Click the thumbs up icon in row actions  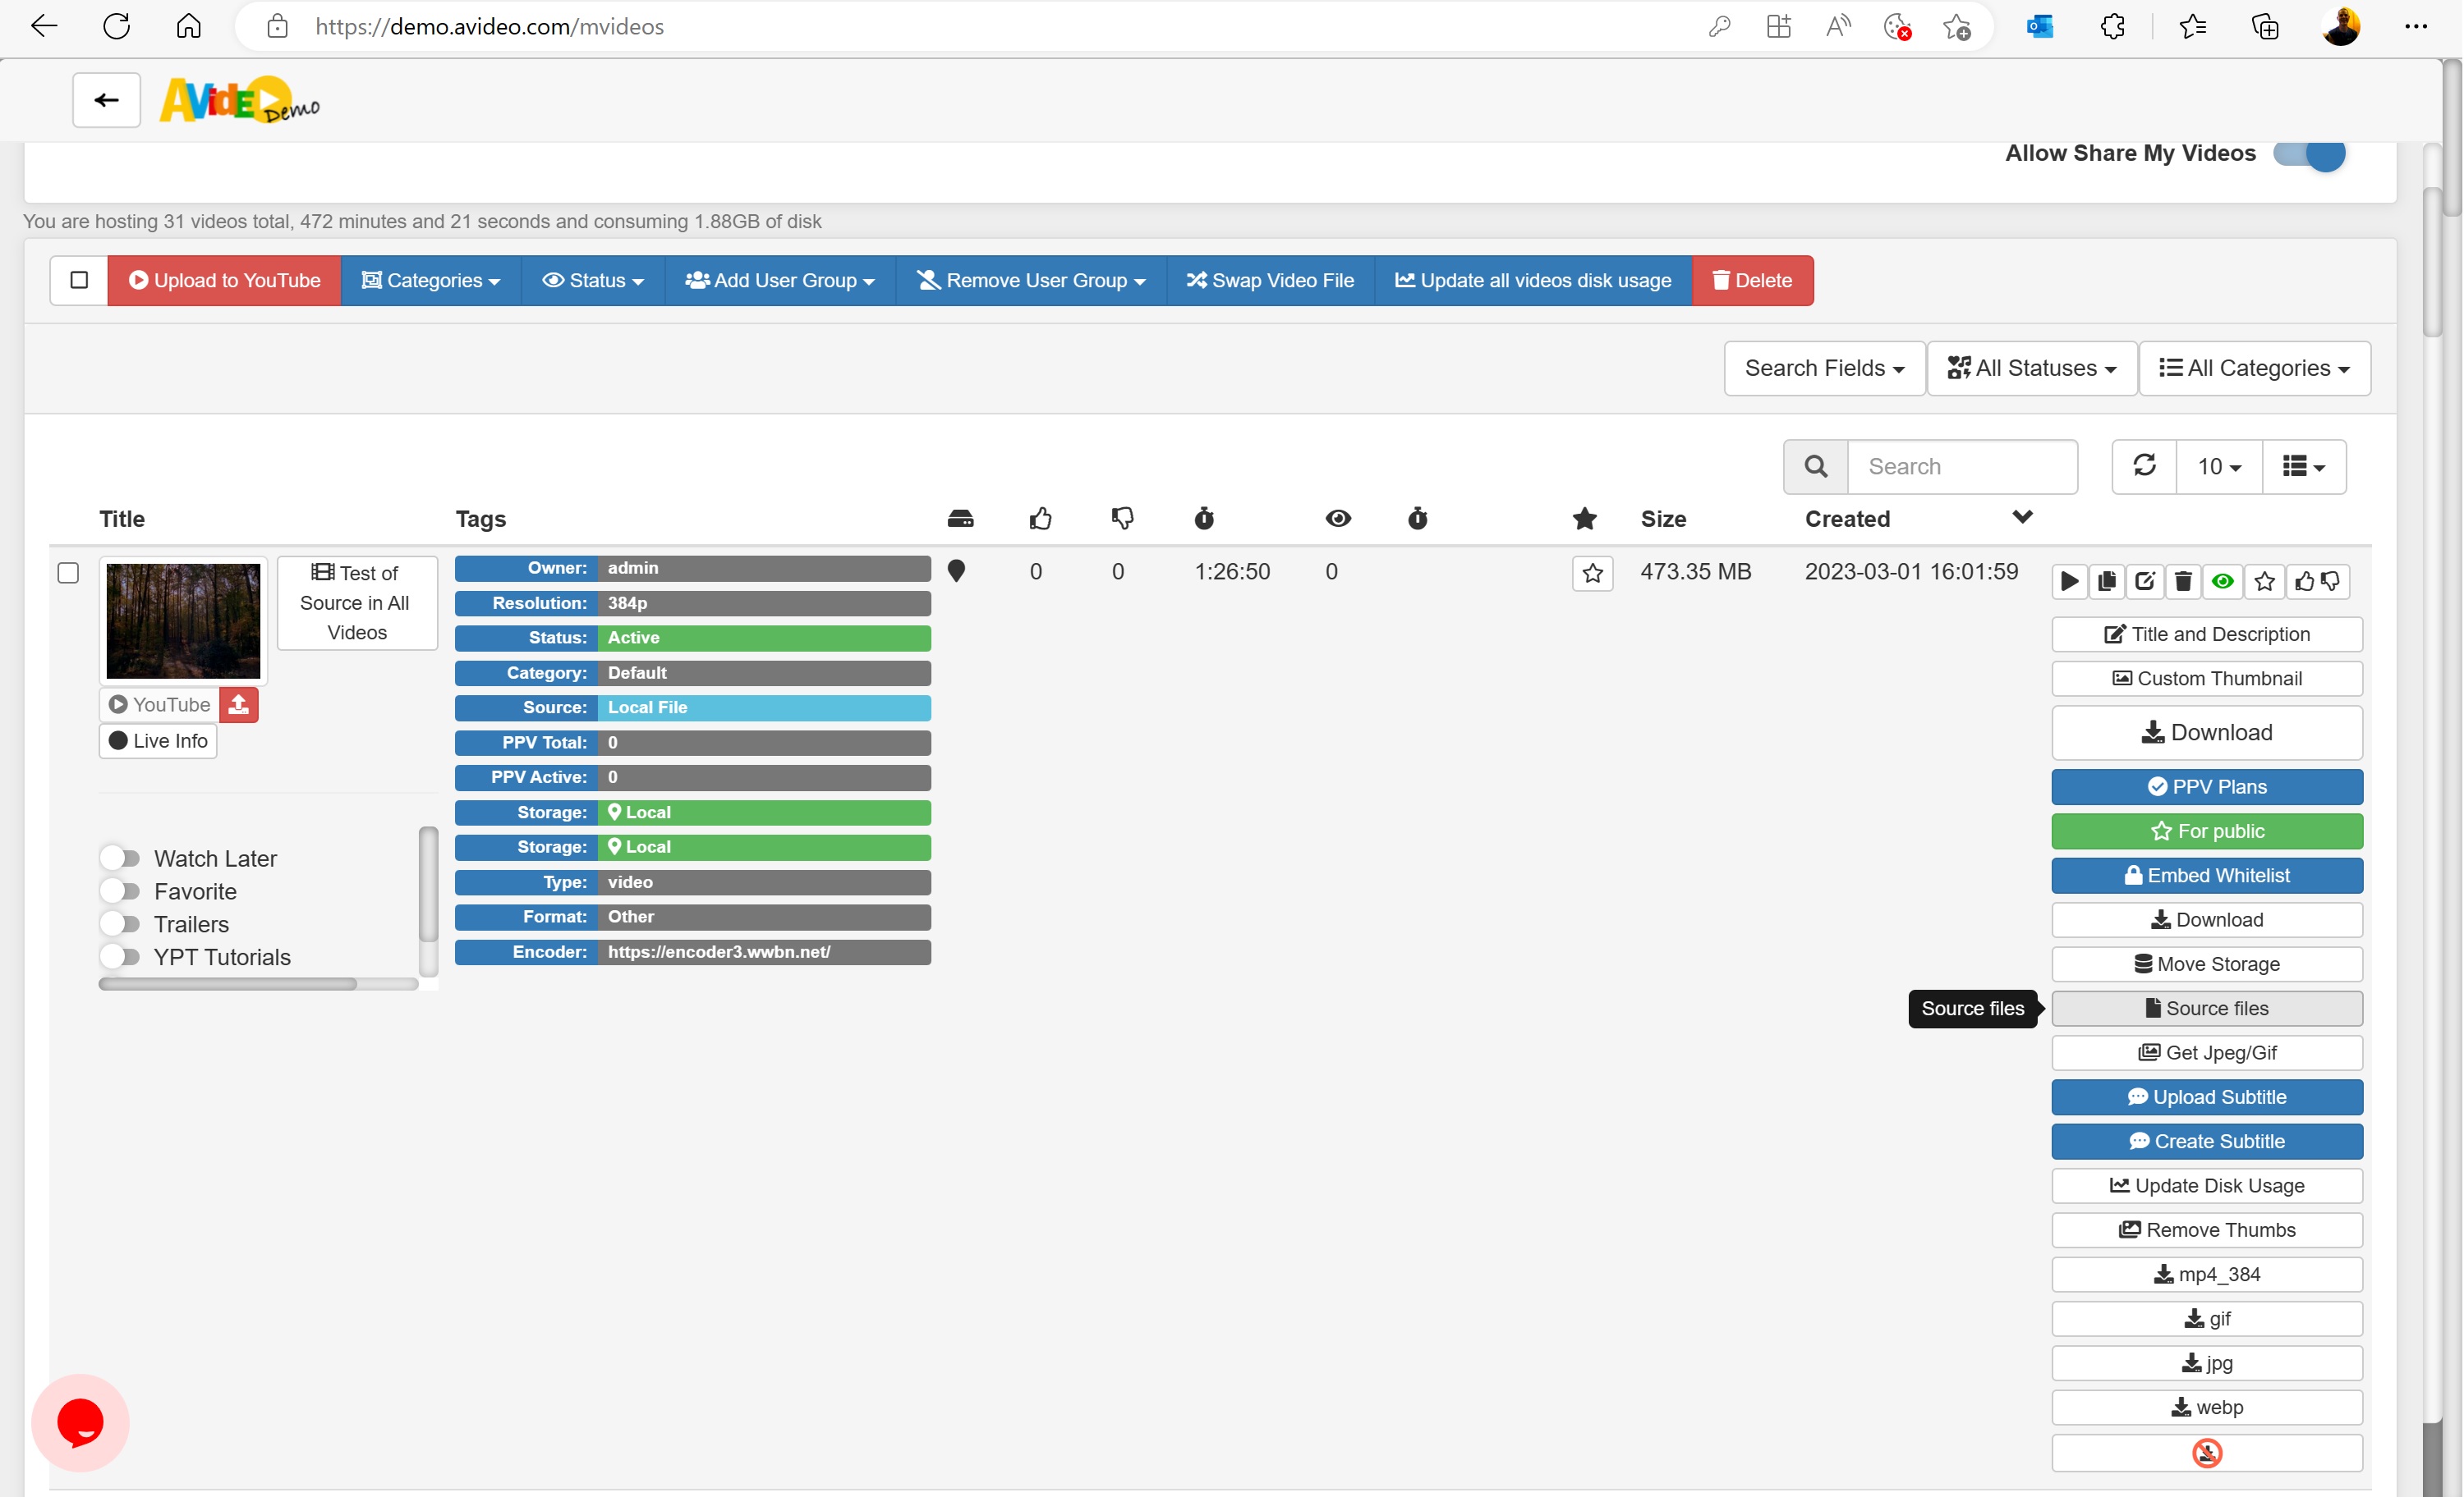click(2305, 582)
